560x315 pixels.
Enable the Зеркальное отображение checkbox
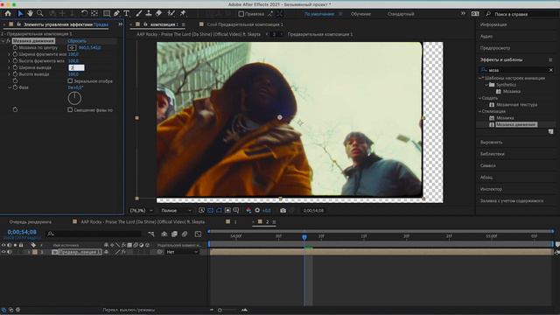point(70,81)
